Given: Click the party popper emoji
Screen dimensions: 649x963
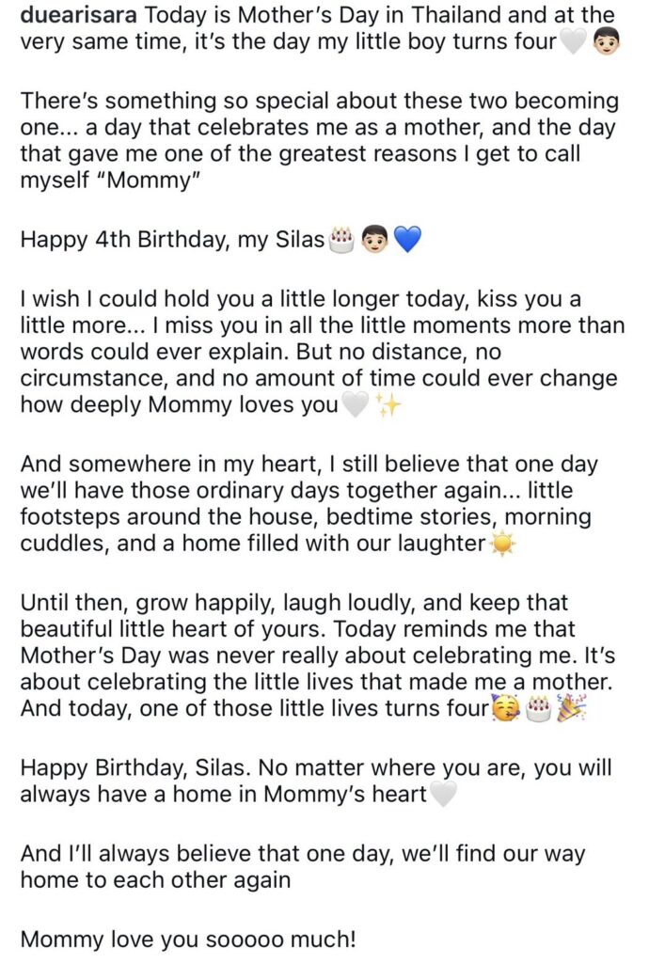Looking at the screenshot, I should tap(571, 709).
